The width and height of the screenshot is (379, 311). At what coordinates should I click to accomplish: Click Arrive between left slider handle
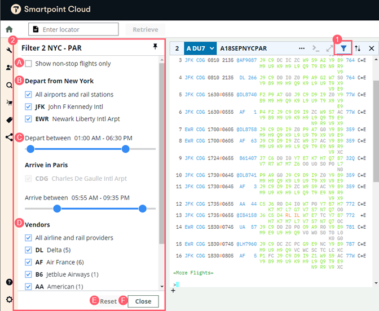point(57,208)
